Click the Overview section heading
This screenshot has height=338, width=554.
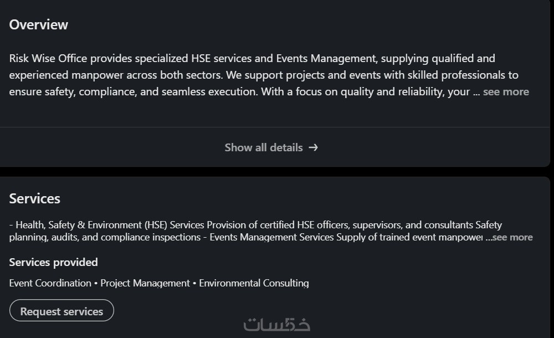pos(39,24)
